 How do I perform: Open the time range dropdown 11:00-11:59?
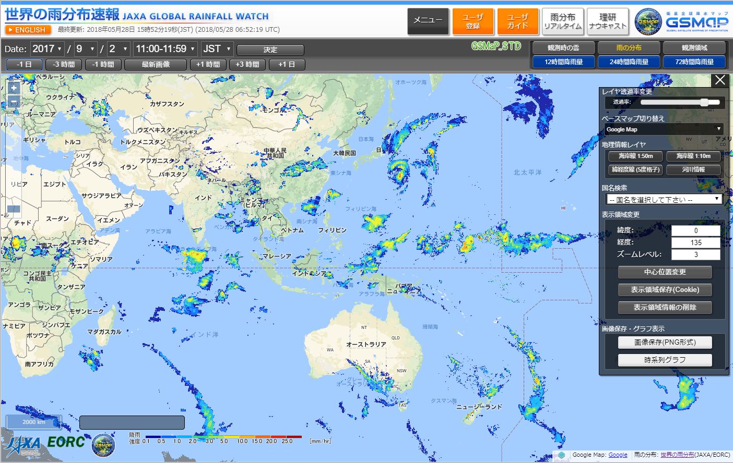click(x=165, y=49)
